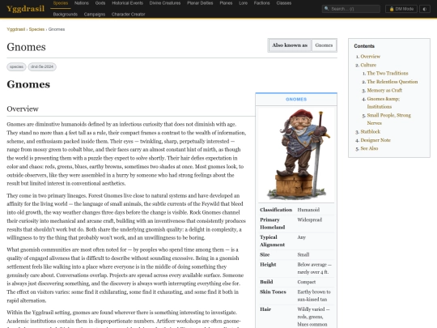This screenshot has height=328, width=437.
Task: Jump to See Also in Contents
Action: (369, 148)
